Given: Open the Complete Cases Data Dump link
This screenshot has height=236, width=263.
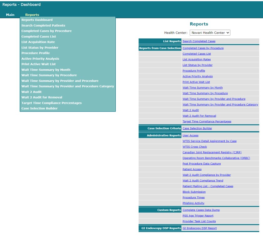Looking at the screenshot, I should click(x=201, y=210).
